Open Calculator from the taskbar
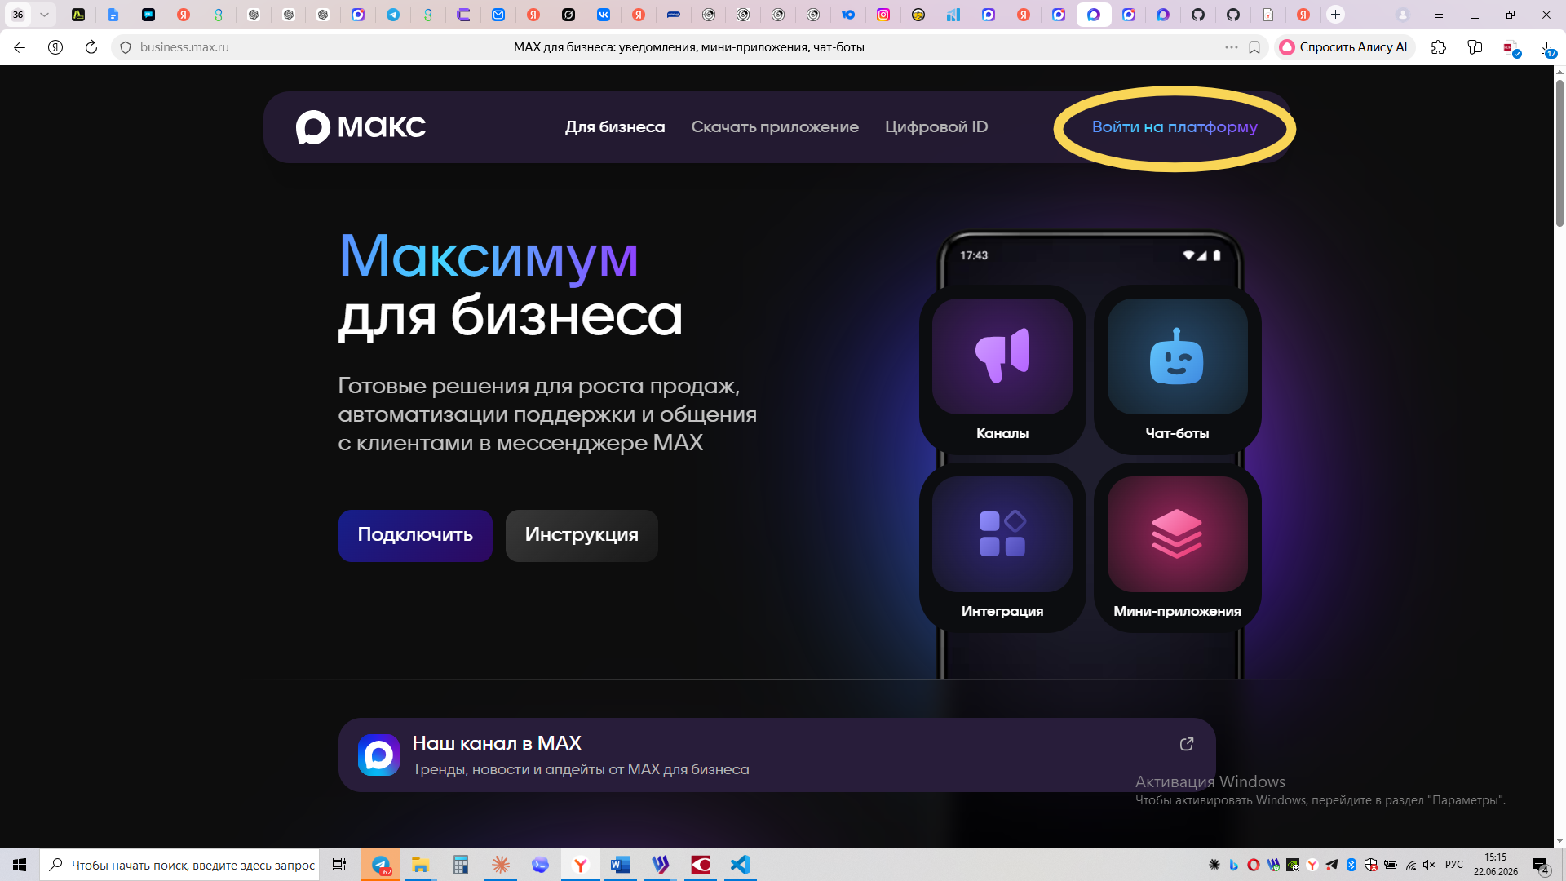The width and height of the screenshot is (1566, 881). click(x=461, y=865)
